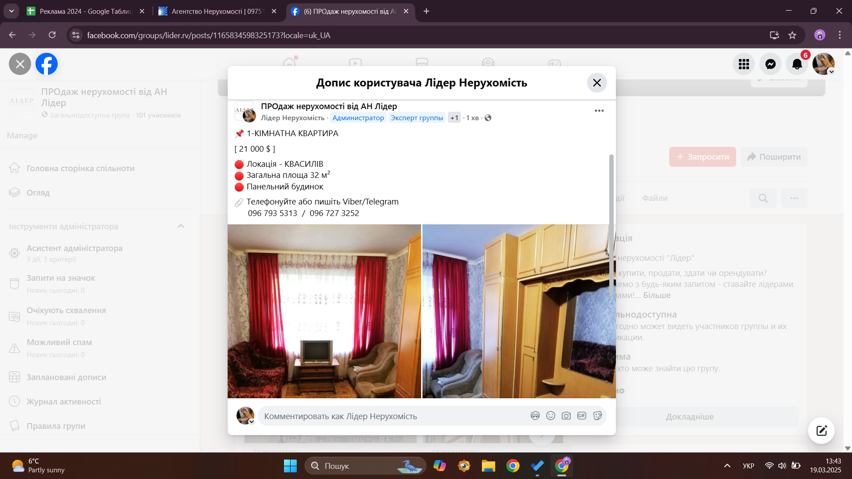Screen dimensions: 852x479
Task: Click the Эксперт группы badge link
Action: pos(416,118)
